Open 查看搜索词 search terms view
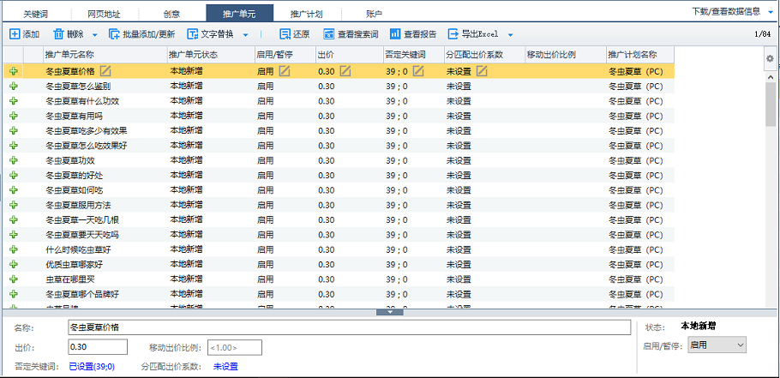 [351, 34]
